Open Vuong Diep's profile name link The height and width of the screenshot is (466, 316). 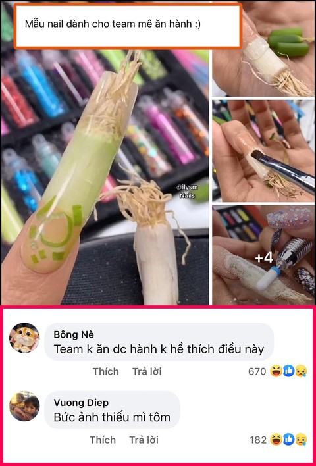click(81, 403)
